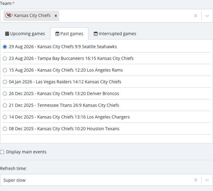Switch to Upcoming games tab
213x191 pixels.
coord(25,34)
